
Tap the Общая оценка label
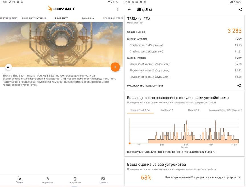pos(136,32)
